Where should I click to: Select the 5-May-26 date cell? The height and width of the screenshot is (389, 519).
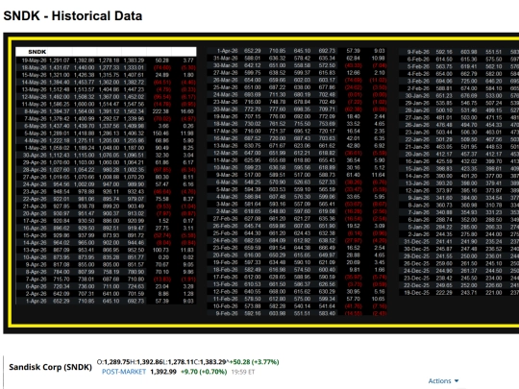pos(36,133)
